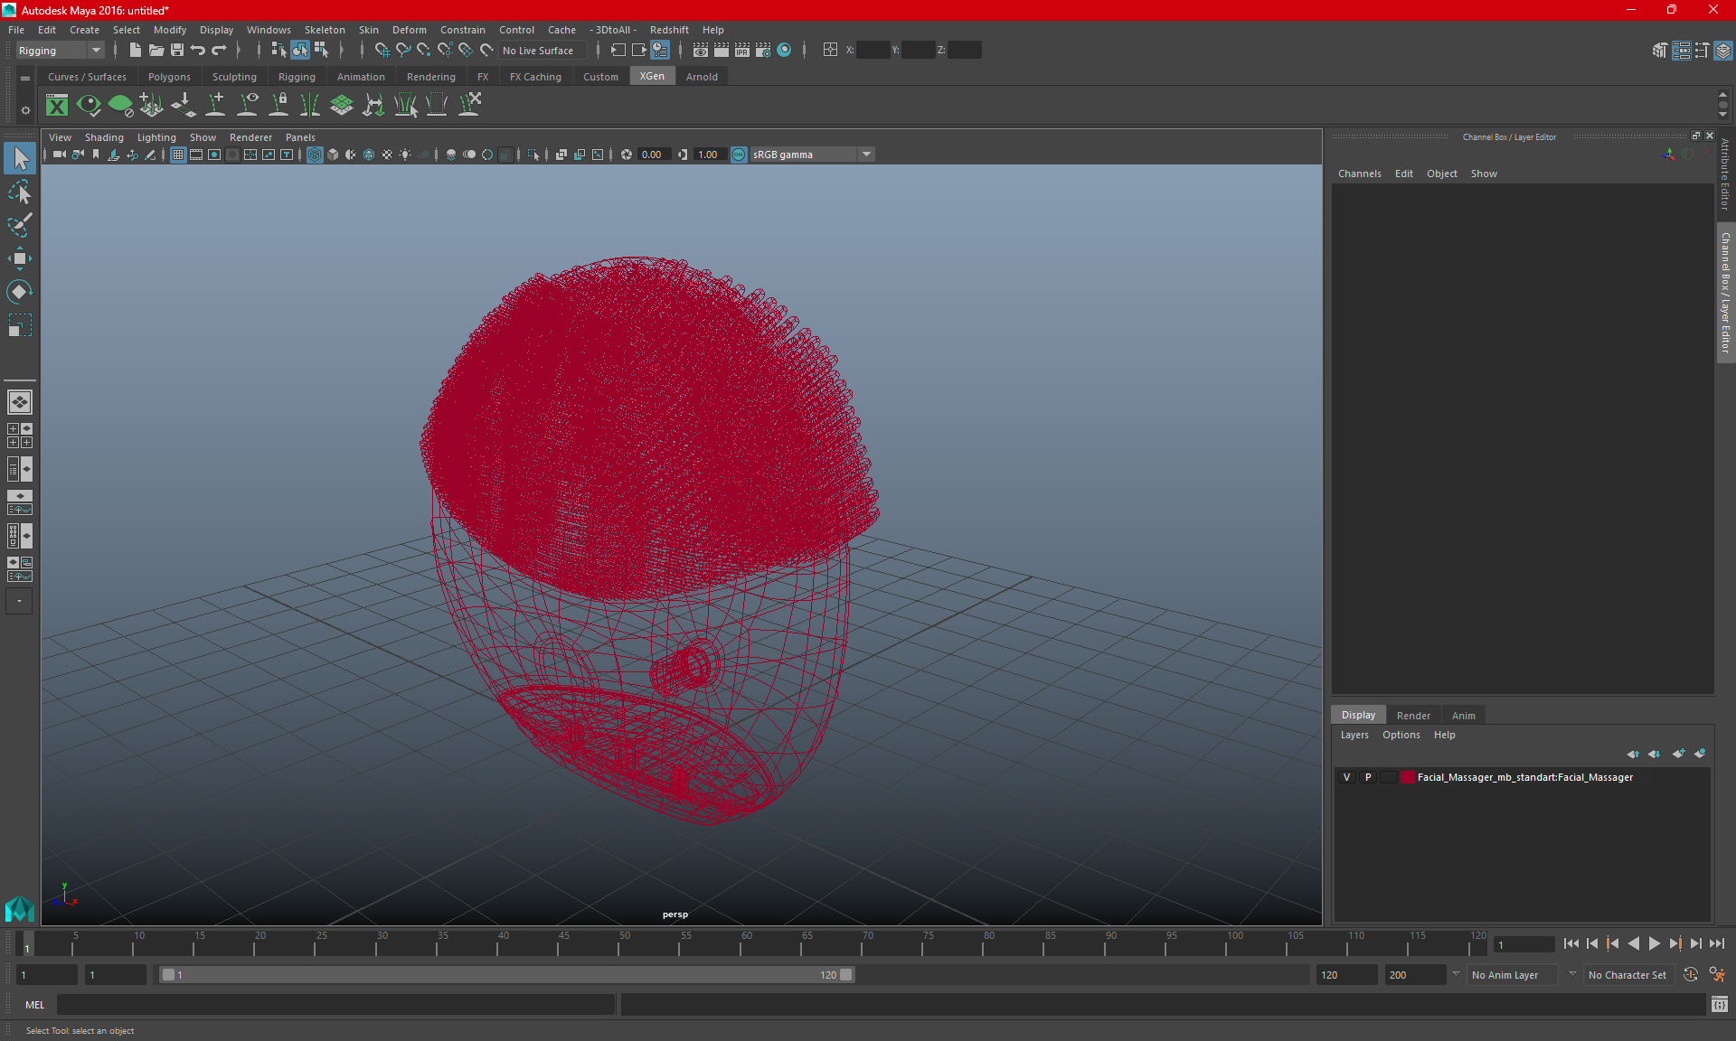
Task: Go to the start of playback range
Action: (1571, 943)
